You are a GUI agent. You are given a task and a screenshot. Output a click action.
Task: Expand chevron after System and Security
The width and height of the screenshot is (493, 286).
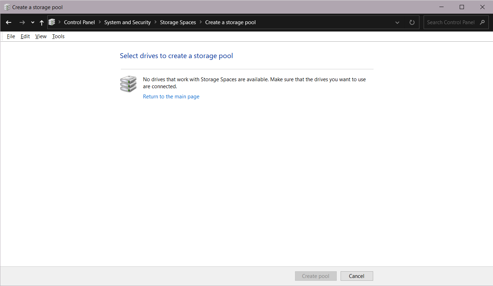[156, 22]
